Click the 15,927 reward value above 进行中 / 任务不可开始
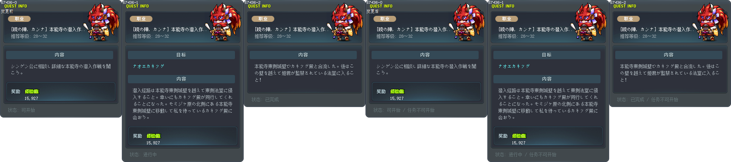This screenshot has height=162, width=731. pos(518,143)
